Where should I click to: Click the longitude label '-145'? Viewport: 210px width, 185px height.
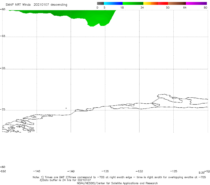click(37, 171)
